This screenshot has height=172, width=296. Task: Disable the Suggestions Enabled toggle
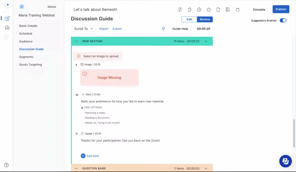pos(283,20)
